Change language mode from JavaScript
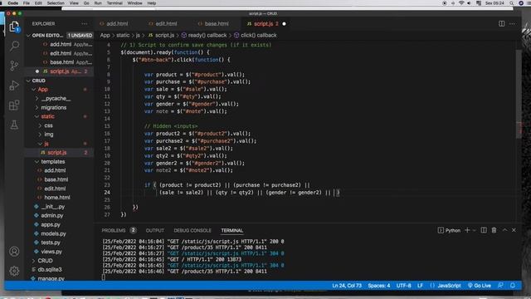The width and height of the screenshot is (531, 299). pos(449,286)
